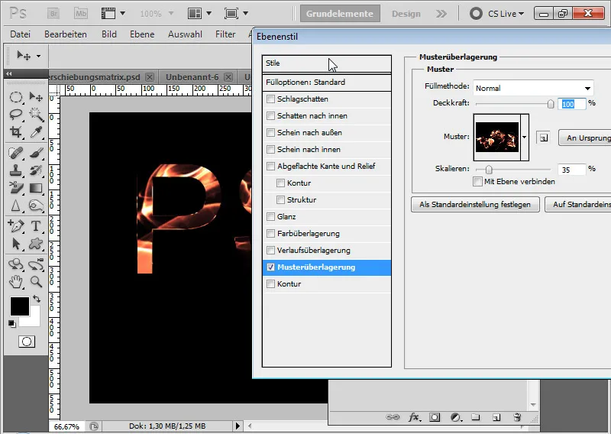Select the 3D Rotate tool
Viewport: 611px width, 434px height.
(15, 264)
